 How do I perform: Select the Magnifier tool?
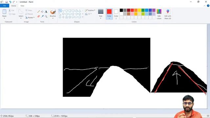(46, 16)
